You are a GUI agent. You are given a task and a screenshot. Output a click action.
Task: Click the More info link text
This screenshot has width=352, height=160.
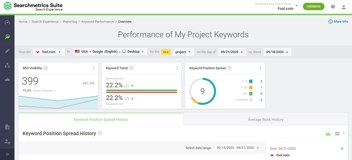pos(341,22)
